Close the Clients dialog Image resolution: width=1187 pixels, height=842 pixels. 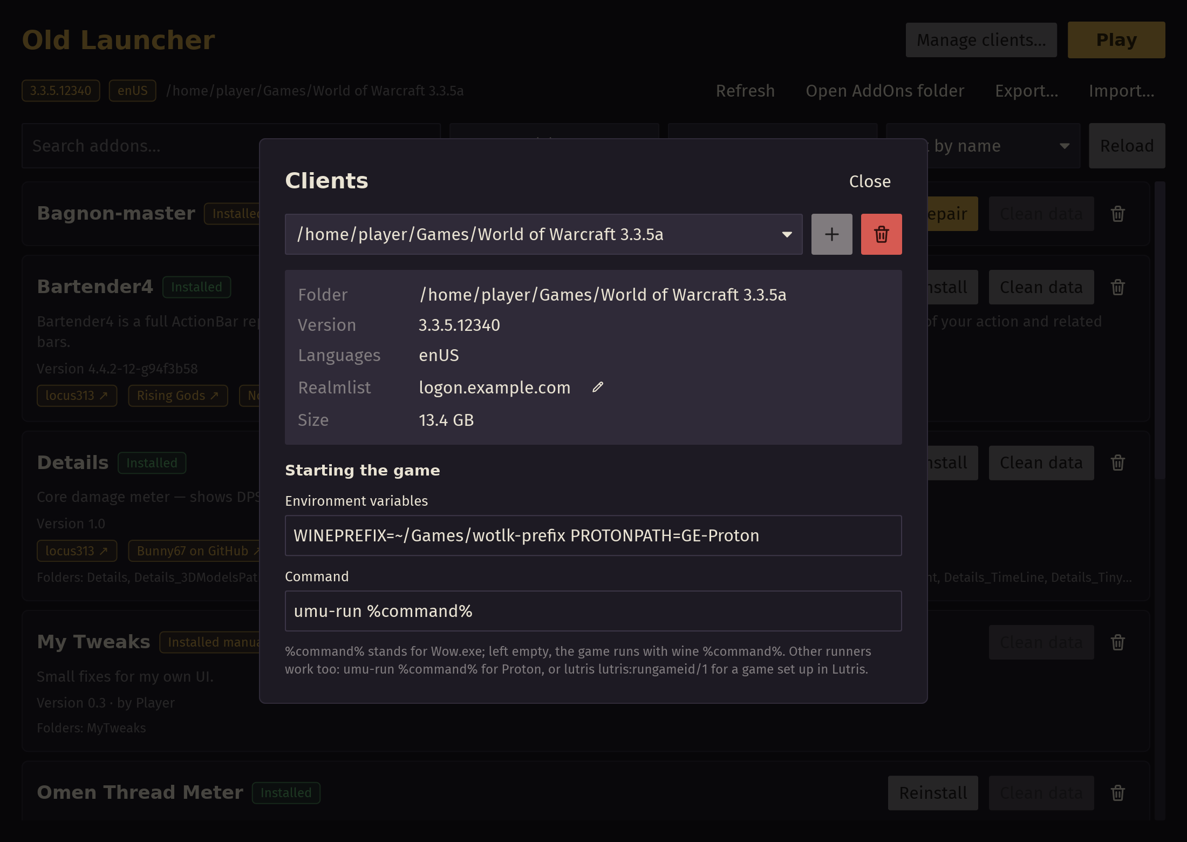870,181
